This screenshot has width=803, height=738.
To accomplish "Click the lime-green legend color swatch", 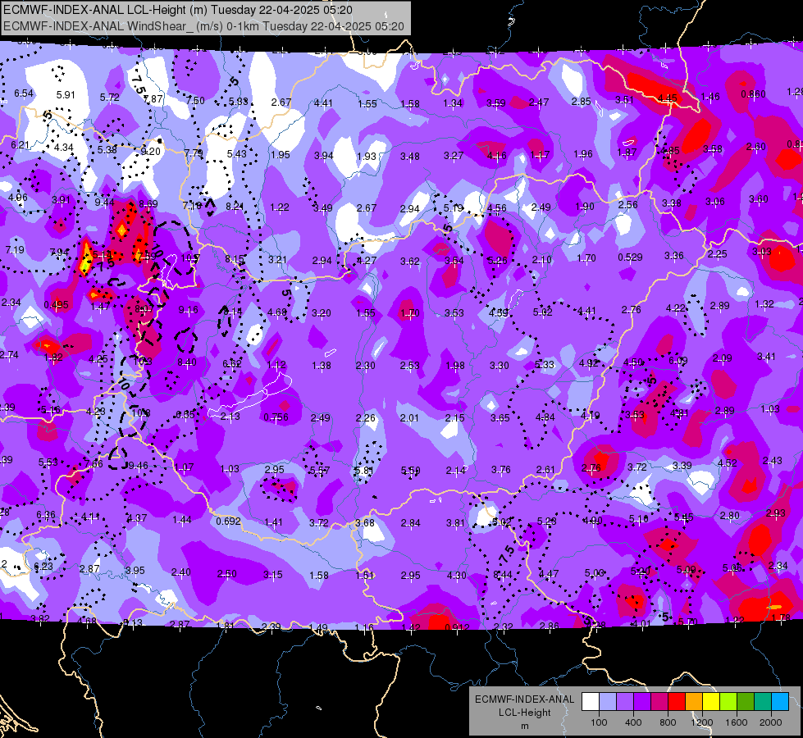I will [x=728, y=702].
